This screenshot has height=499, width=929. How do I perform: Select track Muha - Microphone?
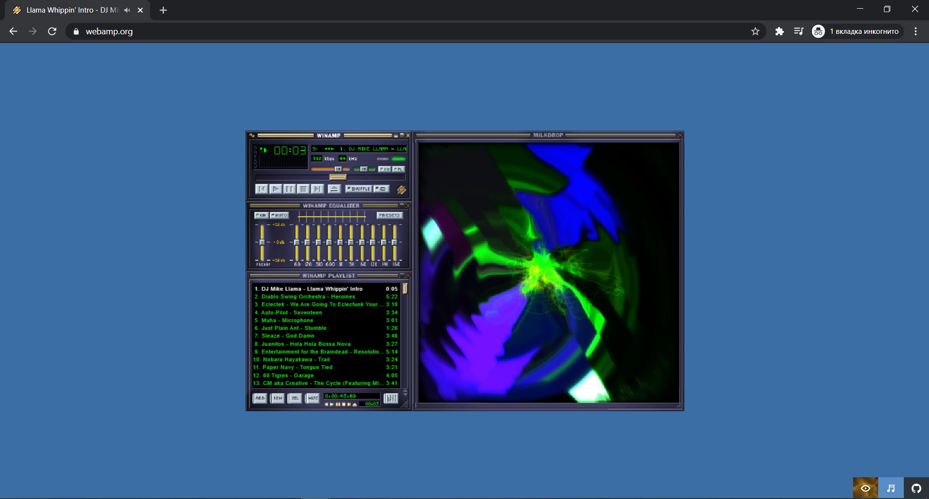point(326,321)
